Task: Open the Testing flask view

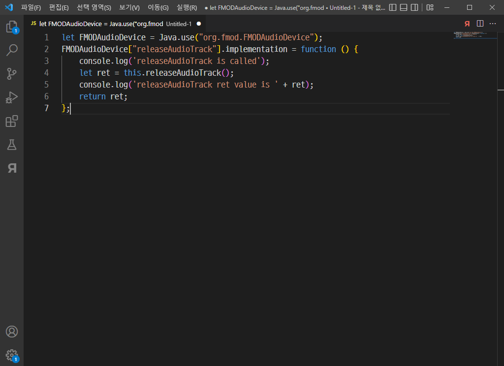Action: pos(11,145)
